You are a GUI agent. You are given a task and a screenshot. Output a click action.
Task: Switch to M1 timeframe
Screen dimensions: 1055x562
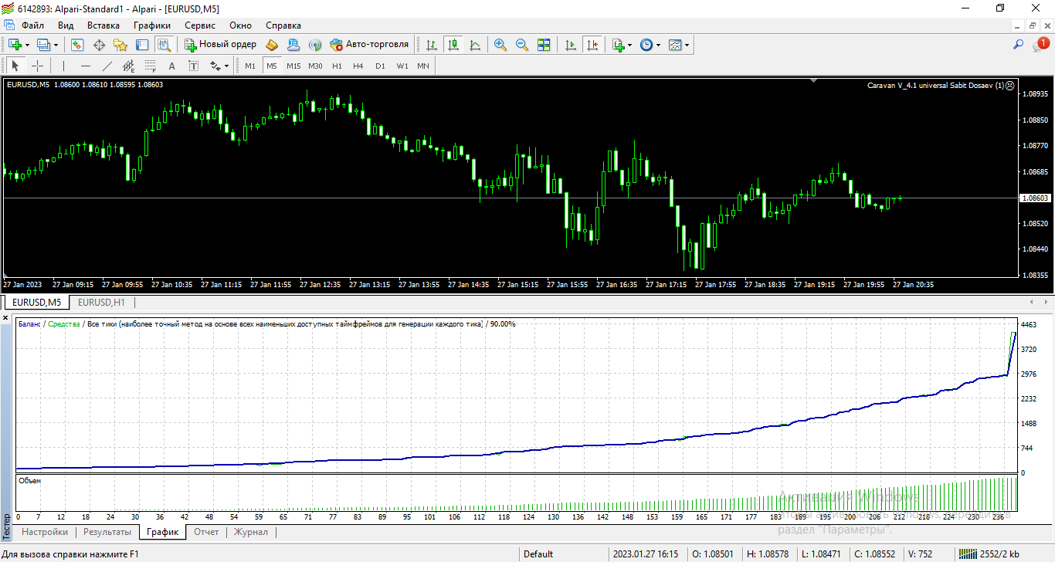click(250, 66)
